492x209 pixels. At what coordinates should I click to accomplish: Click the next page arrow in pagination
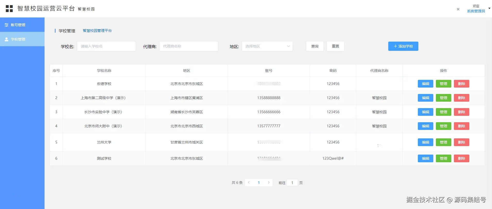point(269,183)
